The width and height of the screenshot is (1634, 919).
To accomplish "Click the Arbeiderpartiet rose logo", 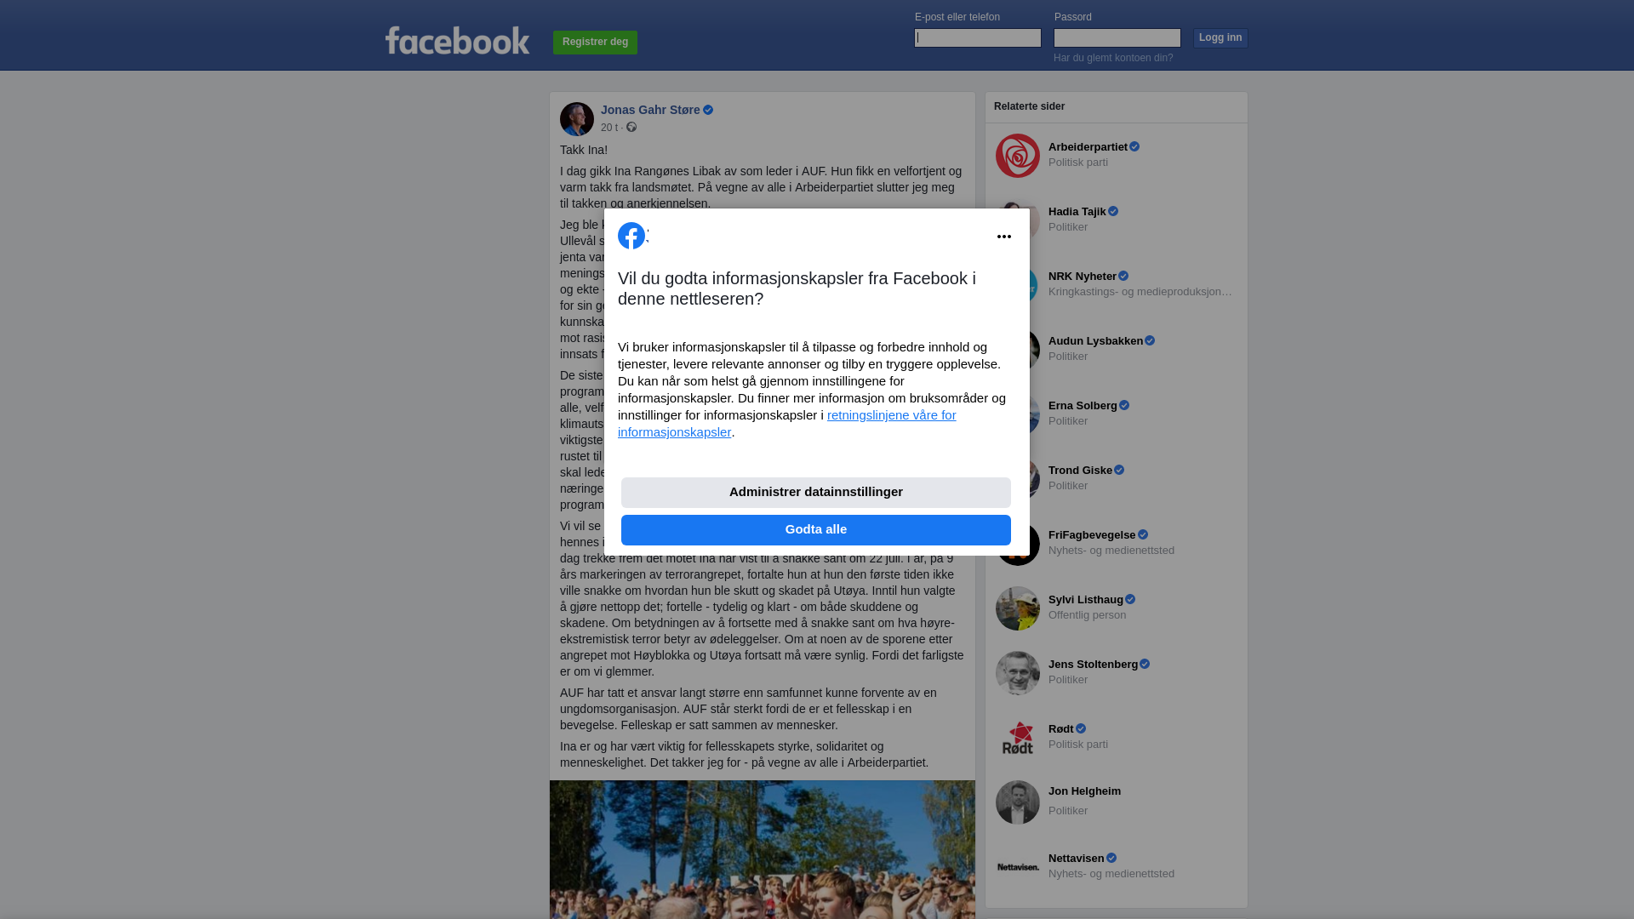I will pos(1018,156).
